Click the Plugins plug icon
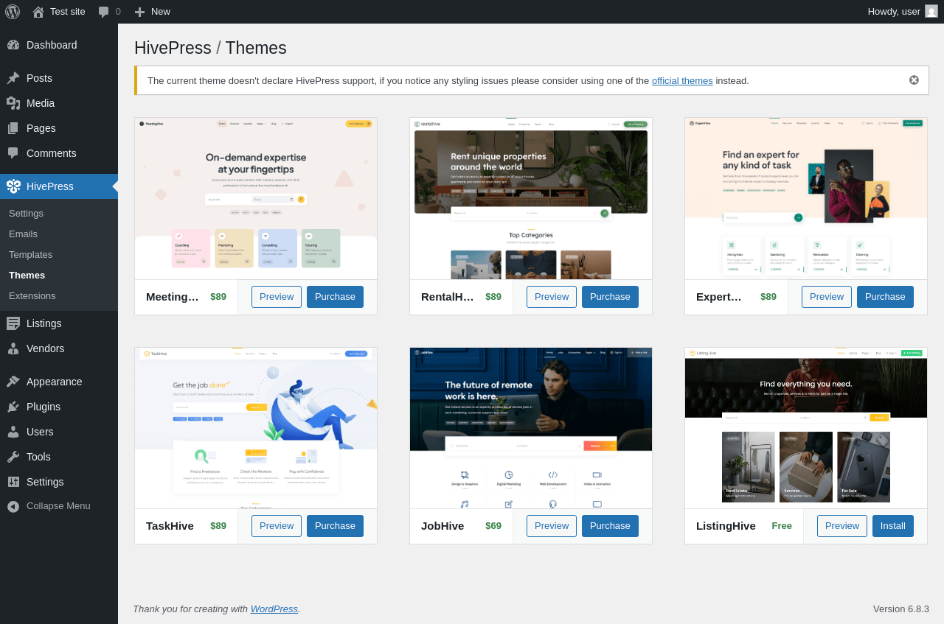Screen dimensions: 944x624 (x=13, y=407)
